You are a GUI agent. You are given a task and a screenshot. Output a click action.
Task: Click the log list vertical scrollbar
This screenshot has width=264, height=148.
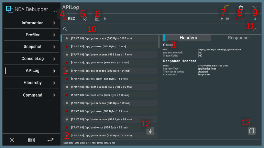(159, 41)
